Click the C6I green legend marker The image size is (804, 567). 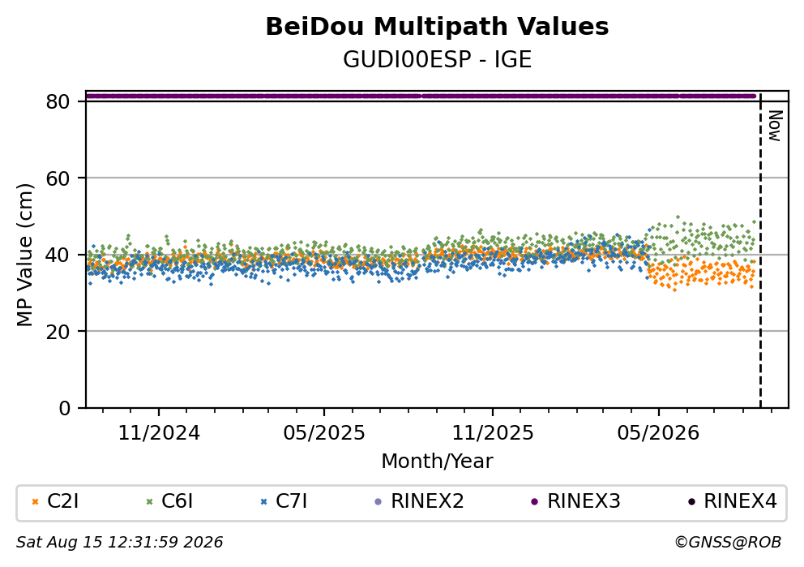[150, 502]
